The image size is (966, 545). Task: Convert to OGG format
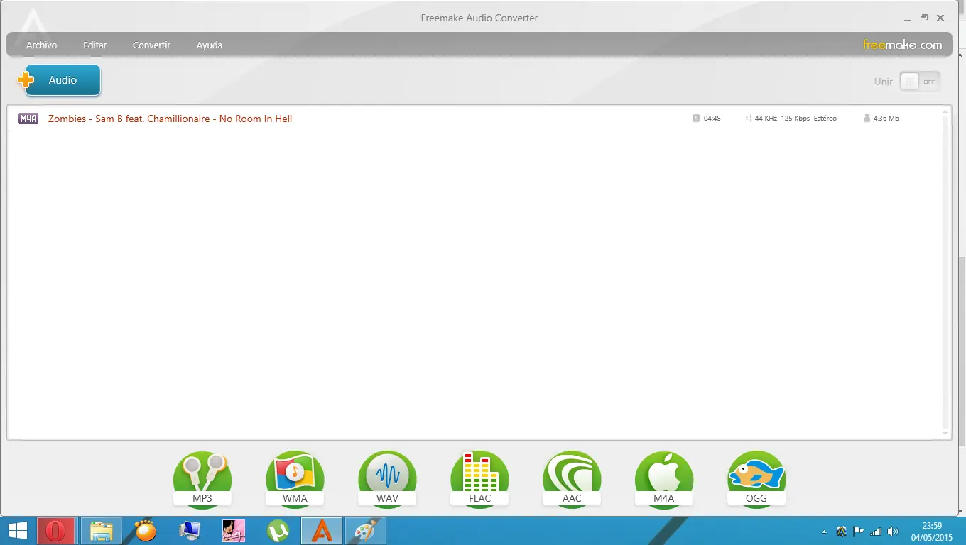(756, 480)
